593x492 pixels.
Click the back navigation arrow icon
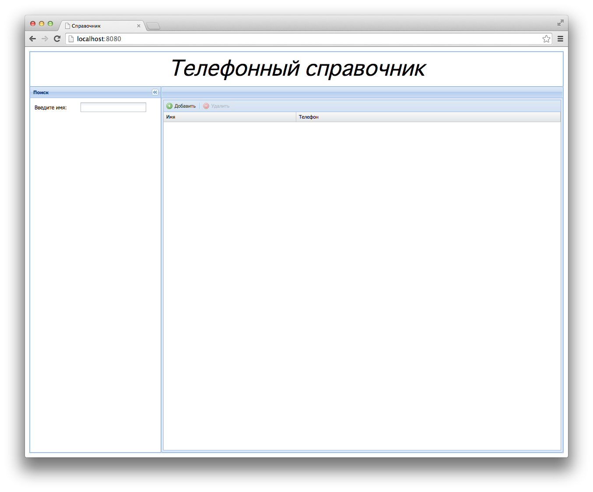pyautogui.click(x=32, y=39)
